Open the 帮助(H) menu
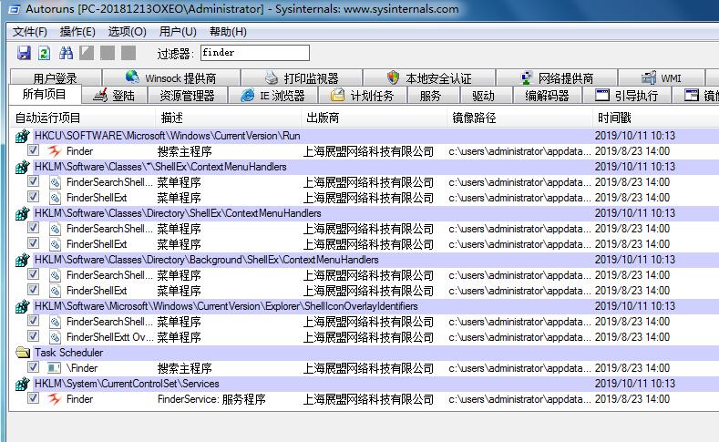The image size is (719, 442). pyautogui.click(x=228, y=32)
